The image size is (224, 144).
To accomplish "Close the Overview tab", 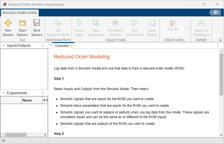I will coord(71,46).
